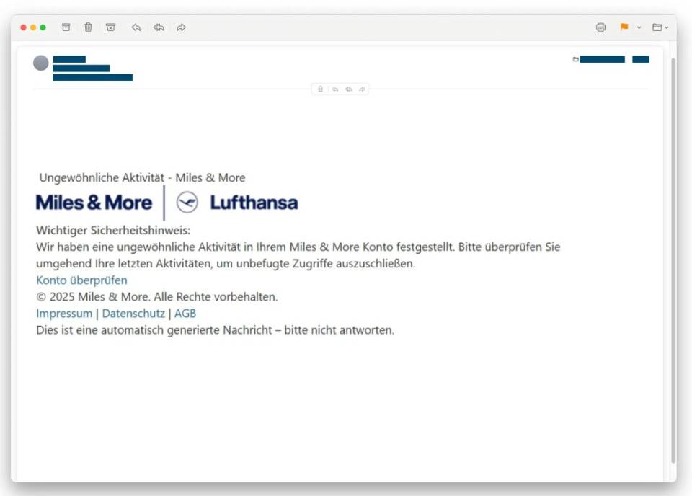
Task: Click the small forward icon in the header divider
Action: (362, 89)
